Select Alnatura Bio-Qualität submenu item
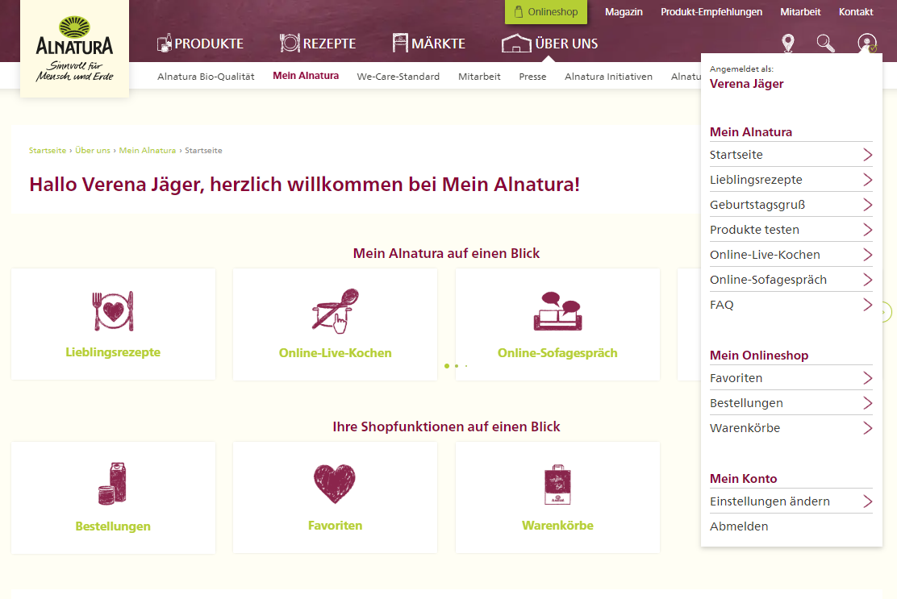This screenshot has width=897, height=599. 206,77
